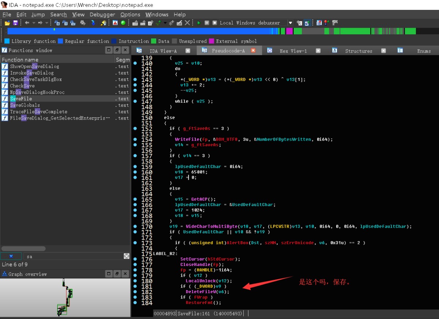Click the Function name column header

click(x=57, y=60)
